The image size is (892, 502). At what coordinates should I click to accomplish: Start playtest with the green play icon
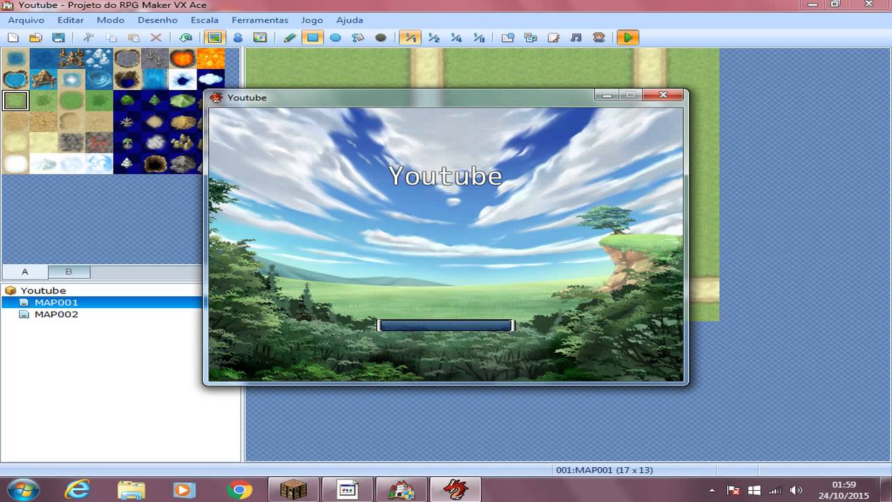pyautogui.click(x=628, y=38)
